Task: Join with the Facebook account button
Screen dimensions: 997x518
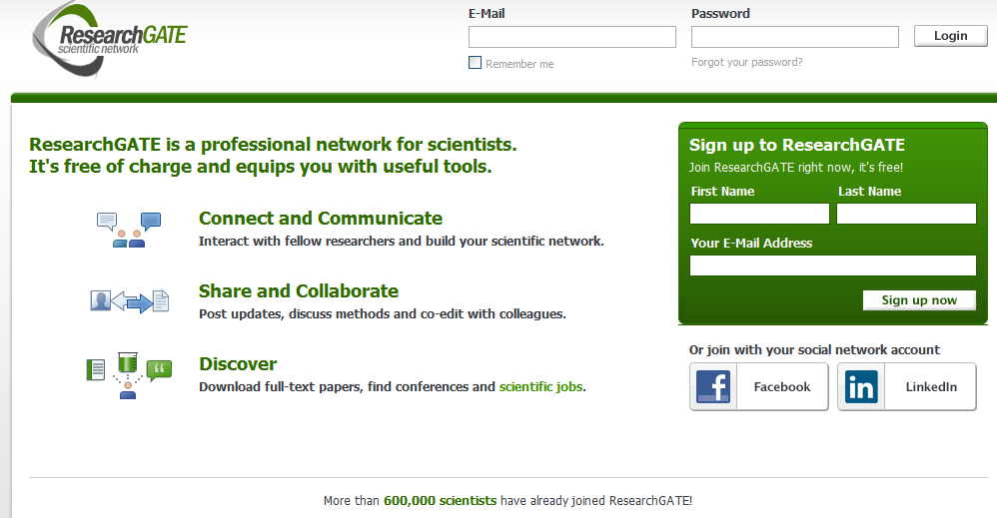Action: pyautogui.click(x=759, y=386)
